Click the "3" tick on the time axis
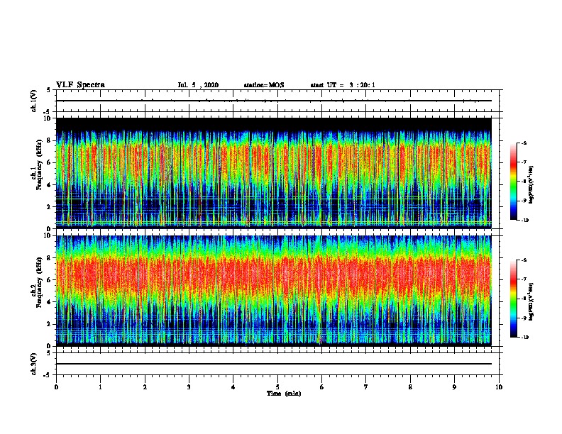The height and width of the screenshot is (434, 562). [x=189, y=387]
